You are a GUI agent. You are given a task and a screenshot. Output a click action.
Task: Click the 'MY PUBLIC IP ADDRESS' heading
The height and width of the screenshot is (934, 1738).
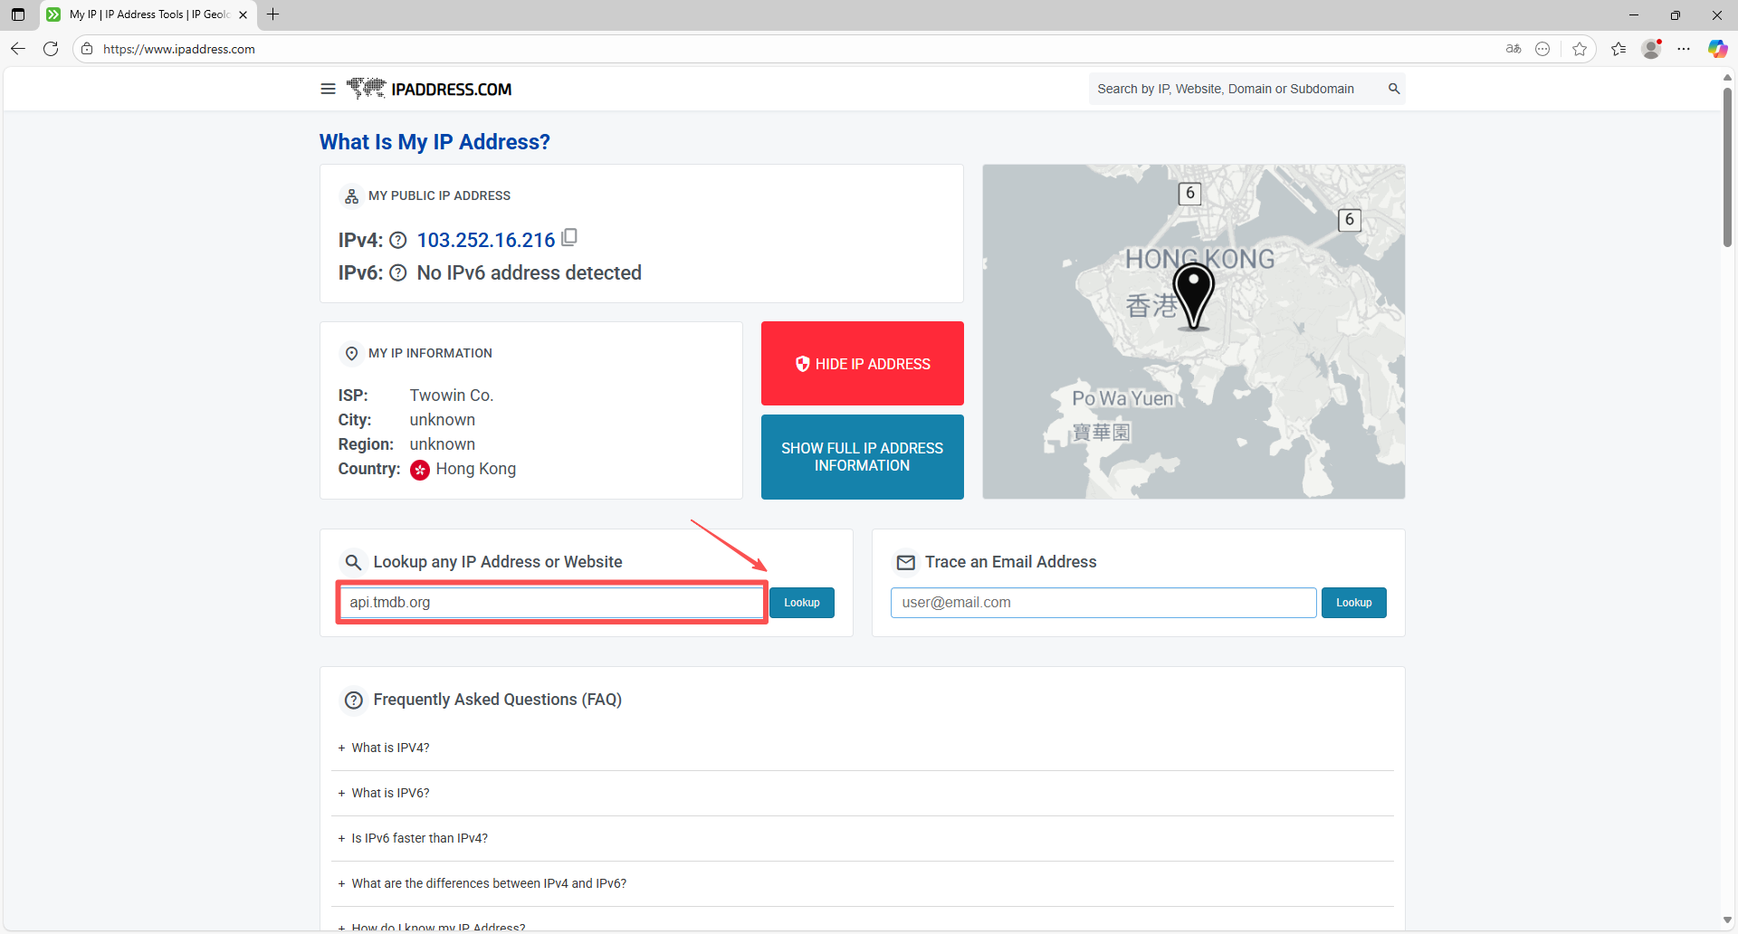coord(439,195)
